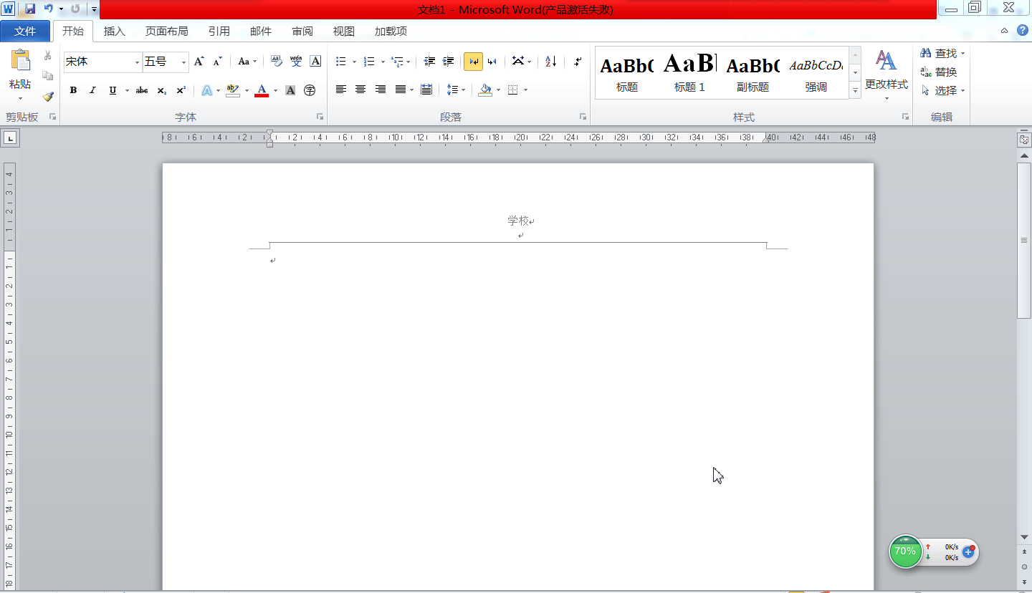The image size is (1032, 593).
Task: Switch to the 页面布局 (Page Layout) tab
Action: click(166, 31)
